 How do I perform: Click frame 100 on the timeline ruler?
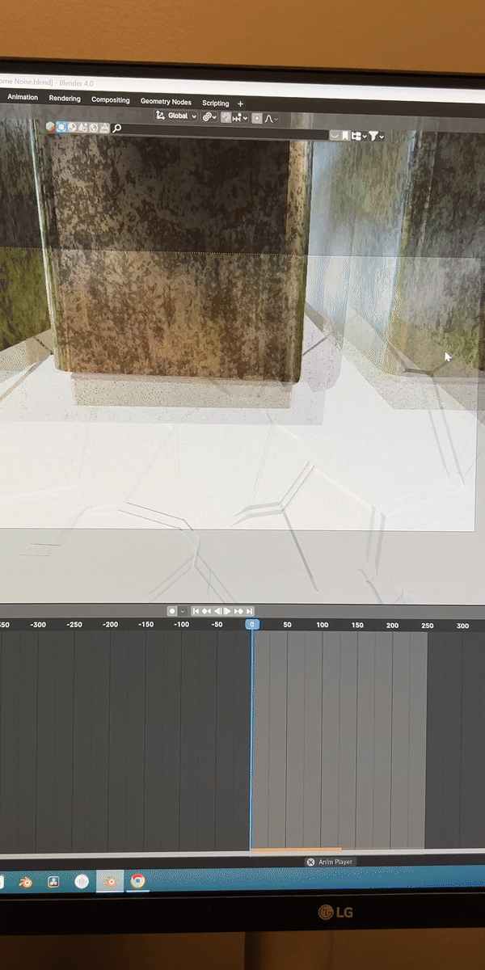click(x=323, y=625)
